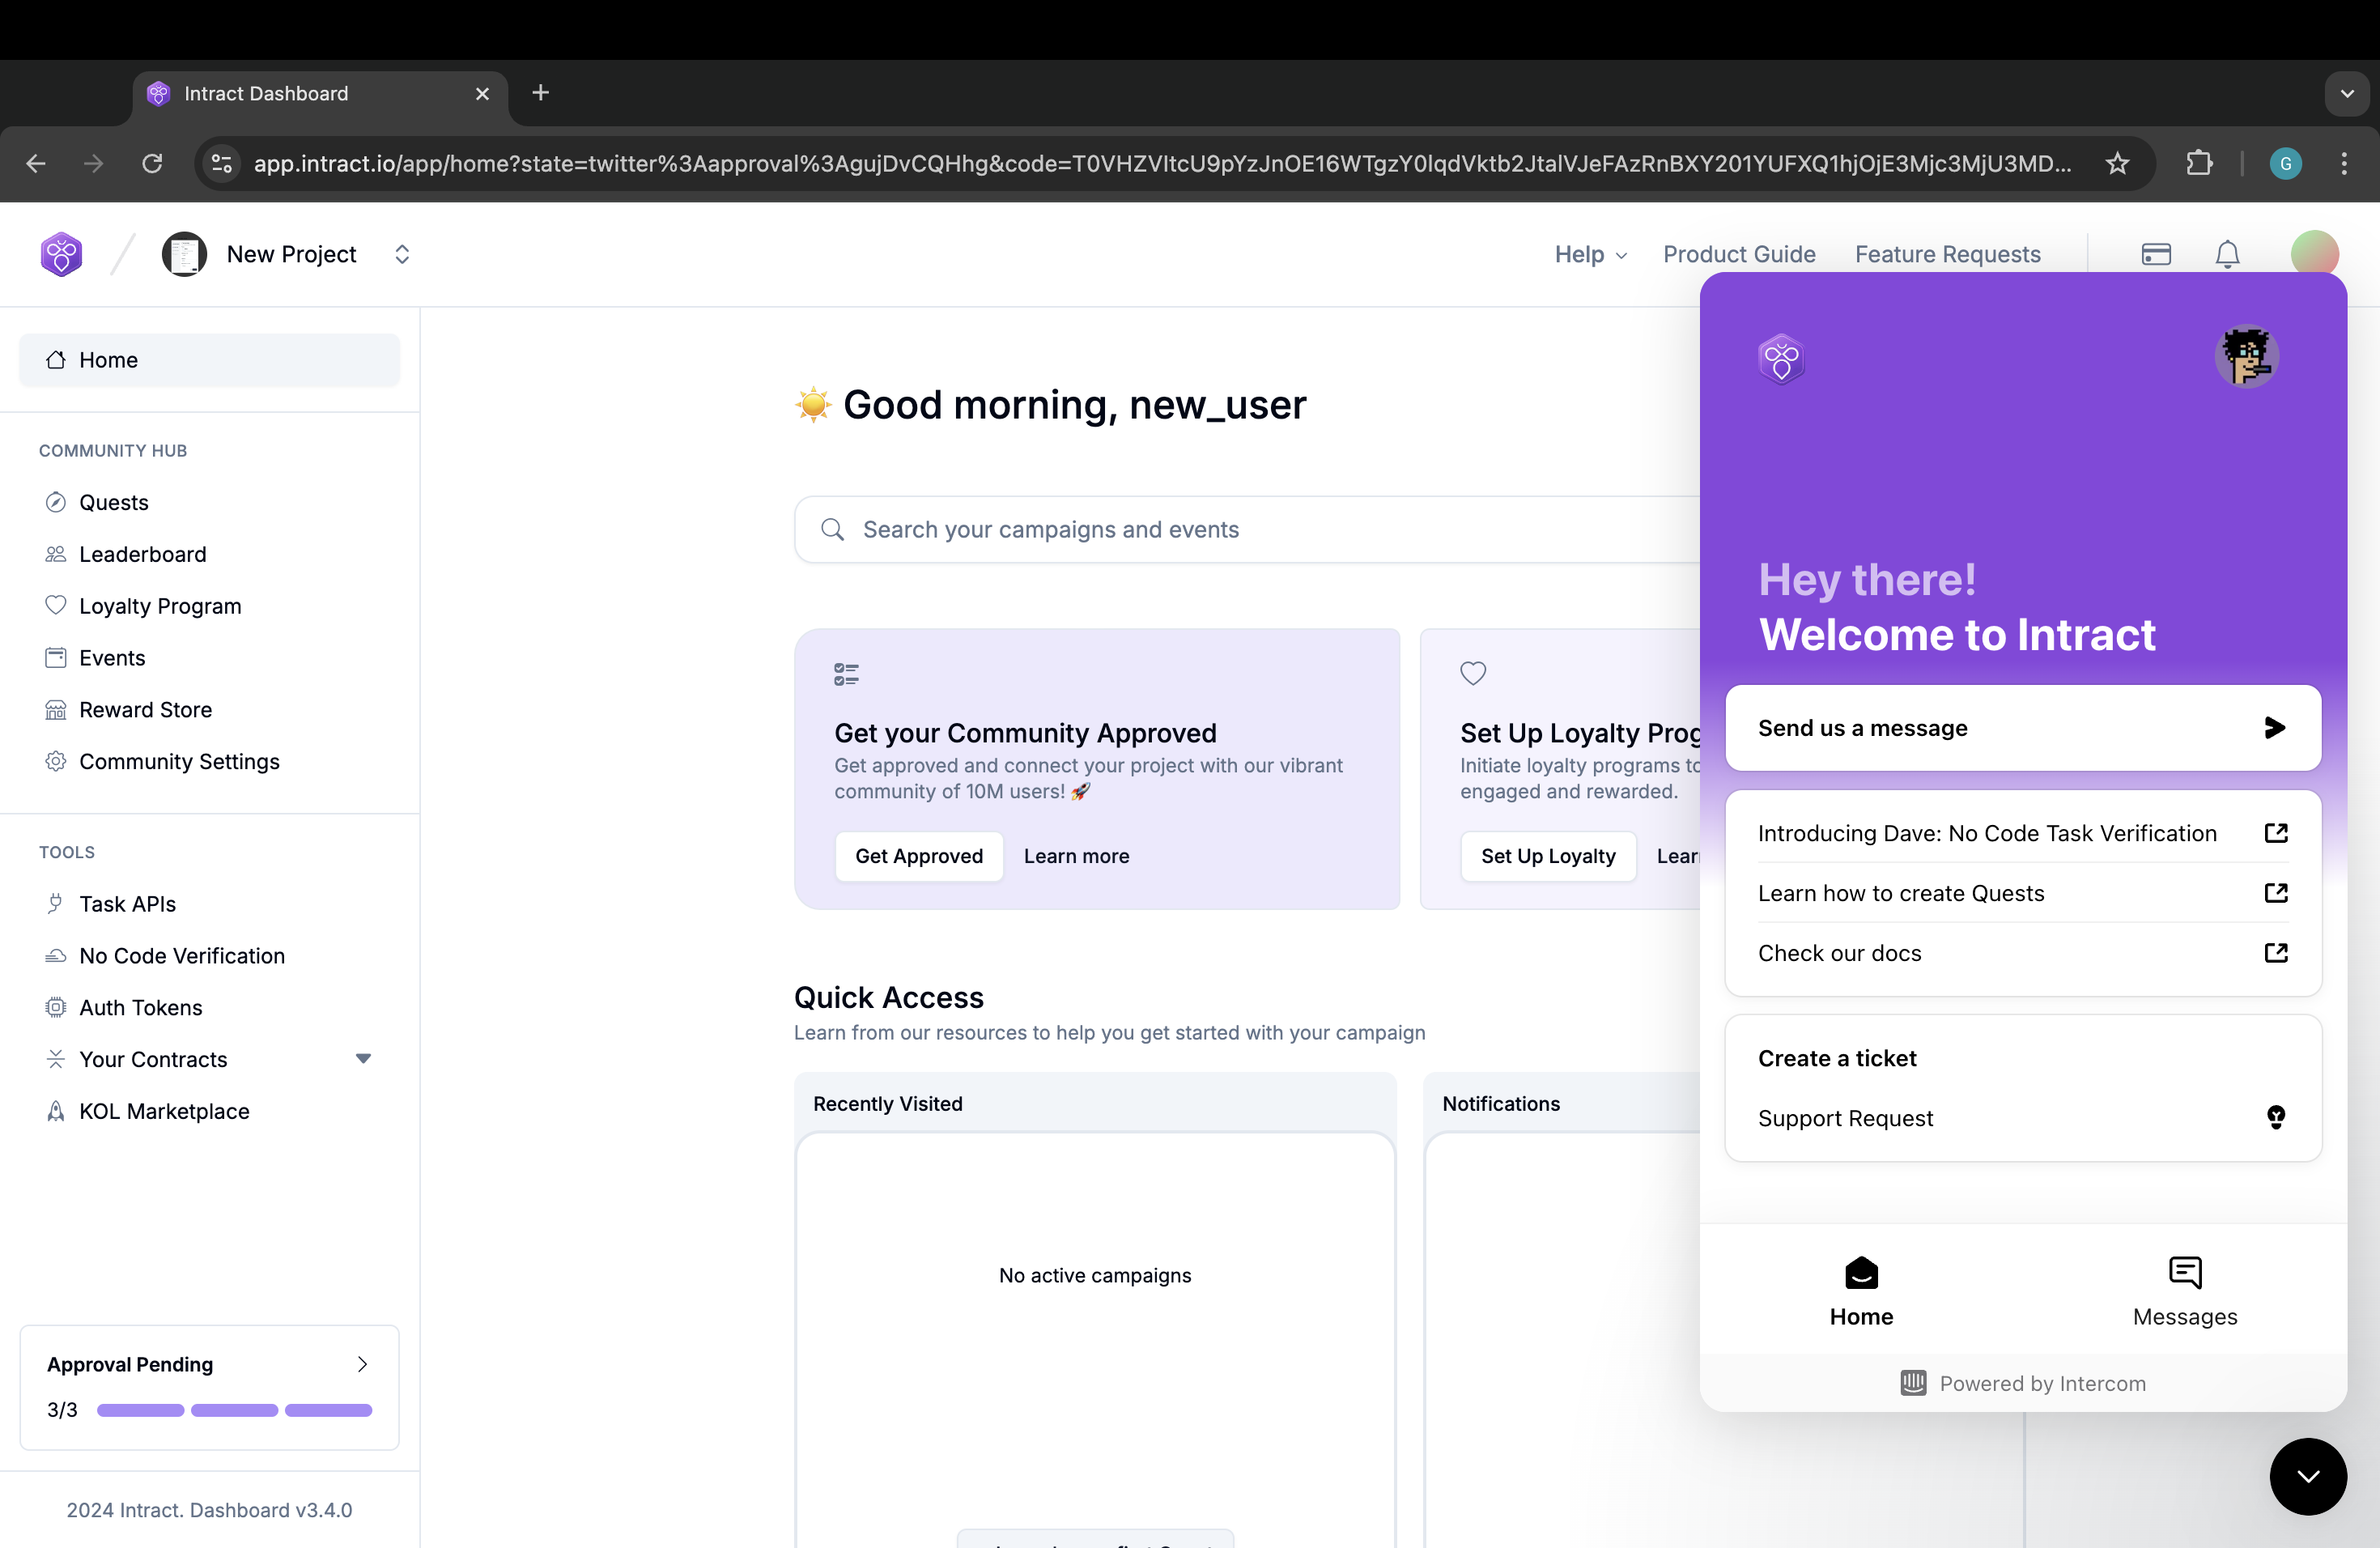2380x1548 pixels.
Task: Open the Chrome extensions puzzle icon
Action: pyautogui.click(x=2199, y=163)
